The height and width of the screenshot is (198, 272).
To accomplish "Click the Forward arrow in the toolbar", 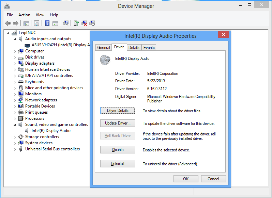I will tap(16, 23).
